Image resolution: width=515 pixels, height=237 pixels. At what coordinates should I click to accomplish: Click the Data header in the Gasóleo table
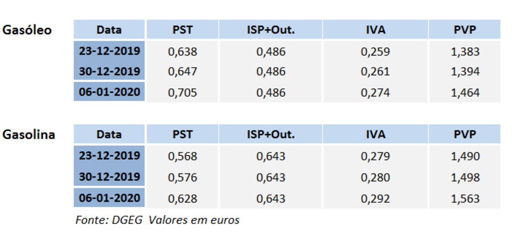(109, 30)
